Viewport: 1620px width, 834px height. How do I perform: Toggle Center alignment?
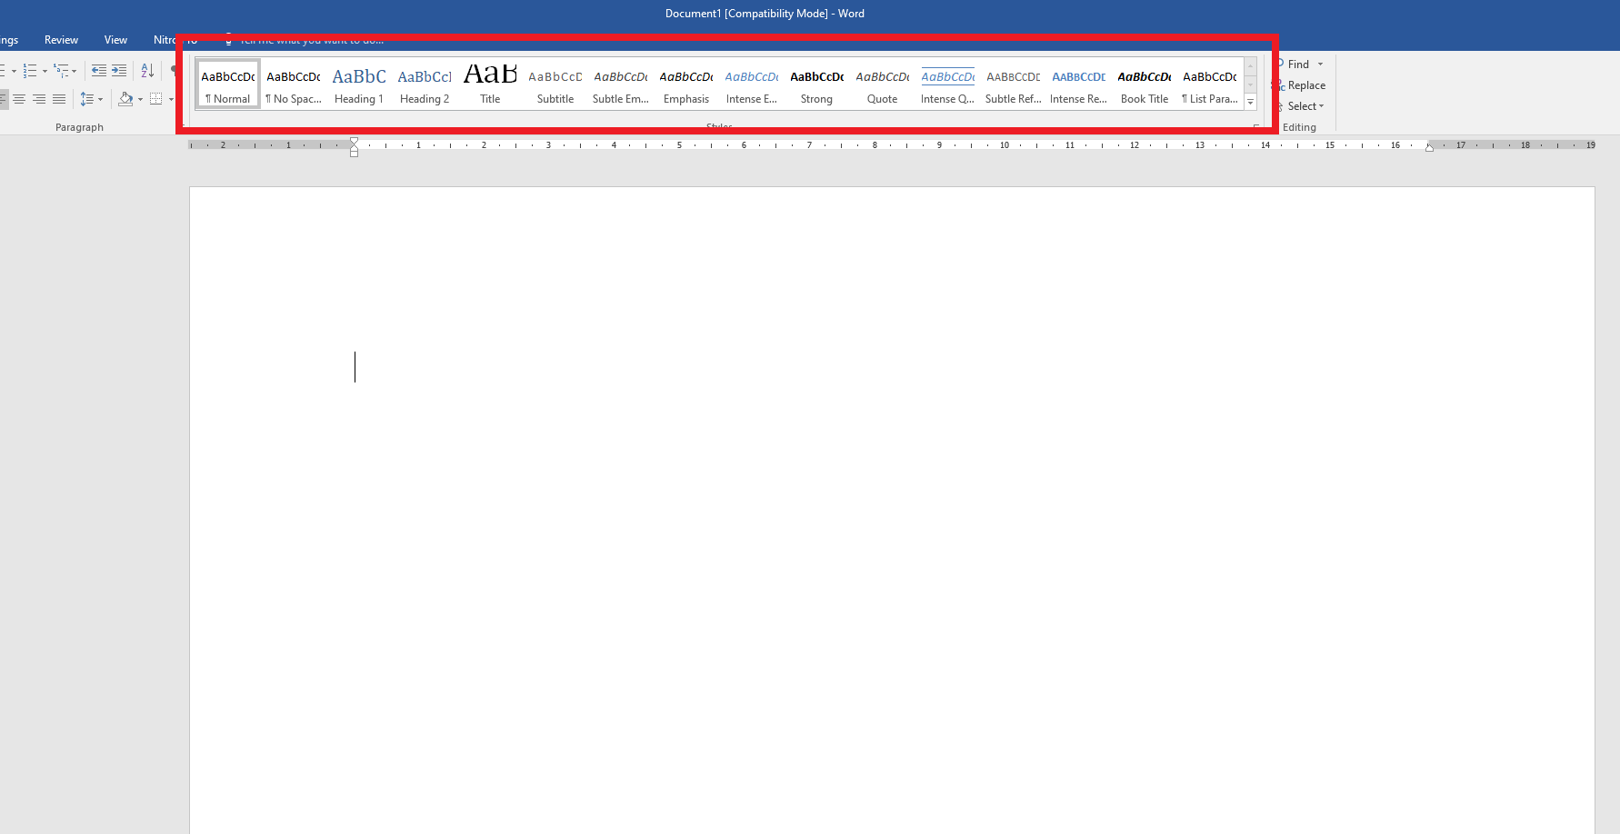pos(19,99)
